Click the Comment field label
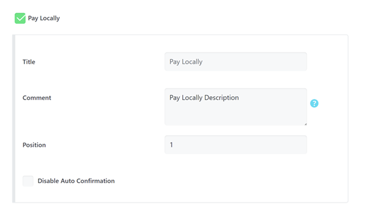The width and height of the screenshot is (367, 214). pyautogui.click(x=37, y=98)
